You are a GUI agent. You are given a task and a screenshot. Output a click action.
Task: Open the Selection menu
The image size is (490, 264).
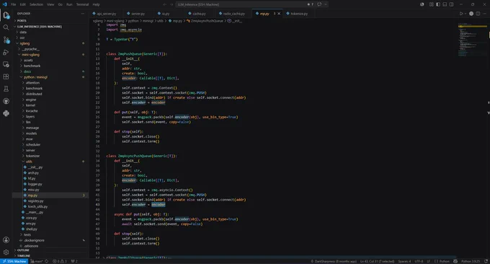pos(36,4)
